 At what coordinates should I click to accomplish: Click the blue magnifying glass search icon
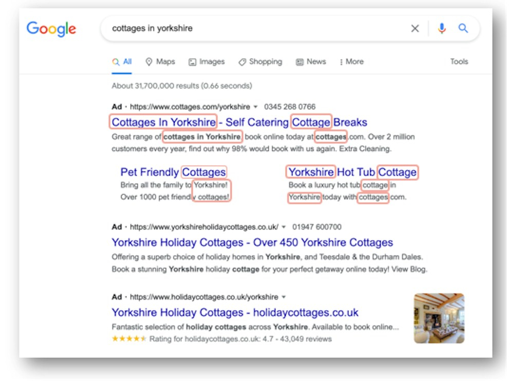(463, 28)
